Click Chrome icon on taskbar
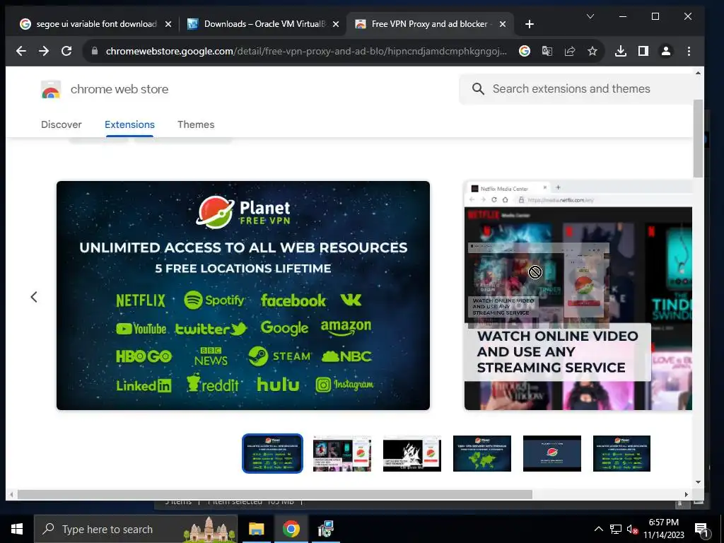The height and width of the screenshot is (543, 724). 291,529
